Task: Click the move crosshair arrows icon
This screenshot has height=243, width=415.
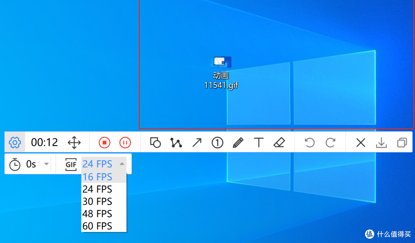Action: tap(74, 143)
